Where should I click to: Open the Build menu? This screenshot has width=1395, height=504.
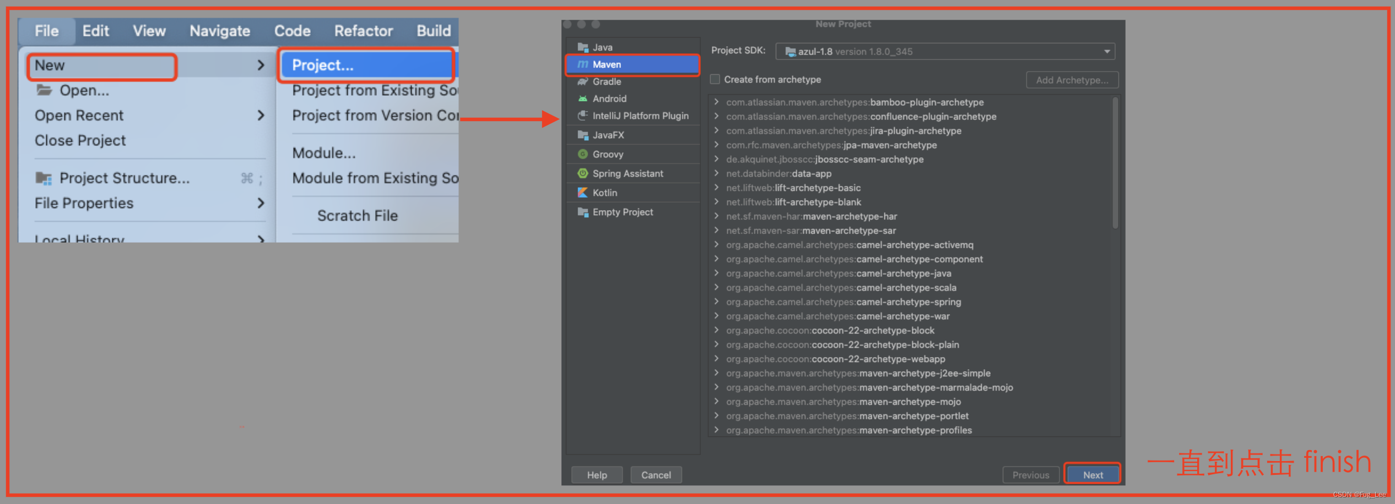434,31
